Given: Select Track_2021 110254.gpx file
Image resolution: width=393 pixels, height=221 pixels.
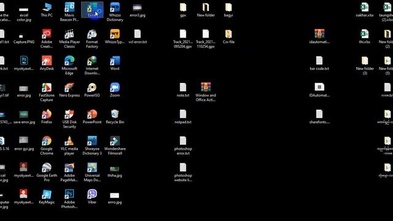Looking at the screenshot, I should pyautogui.click(x=206, y=39).
